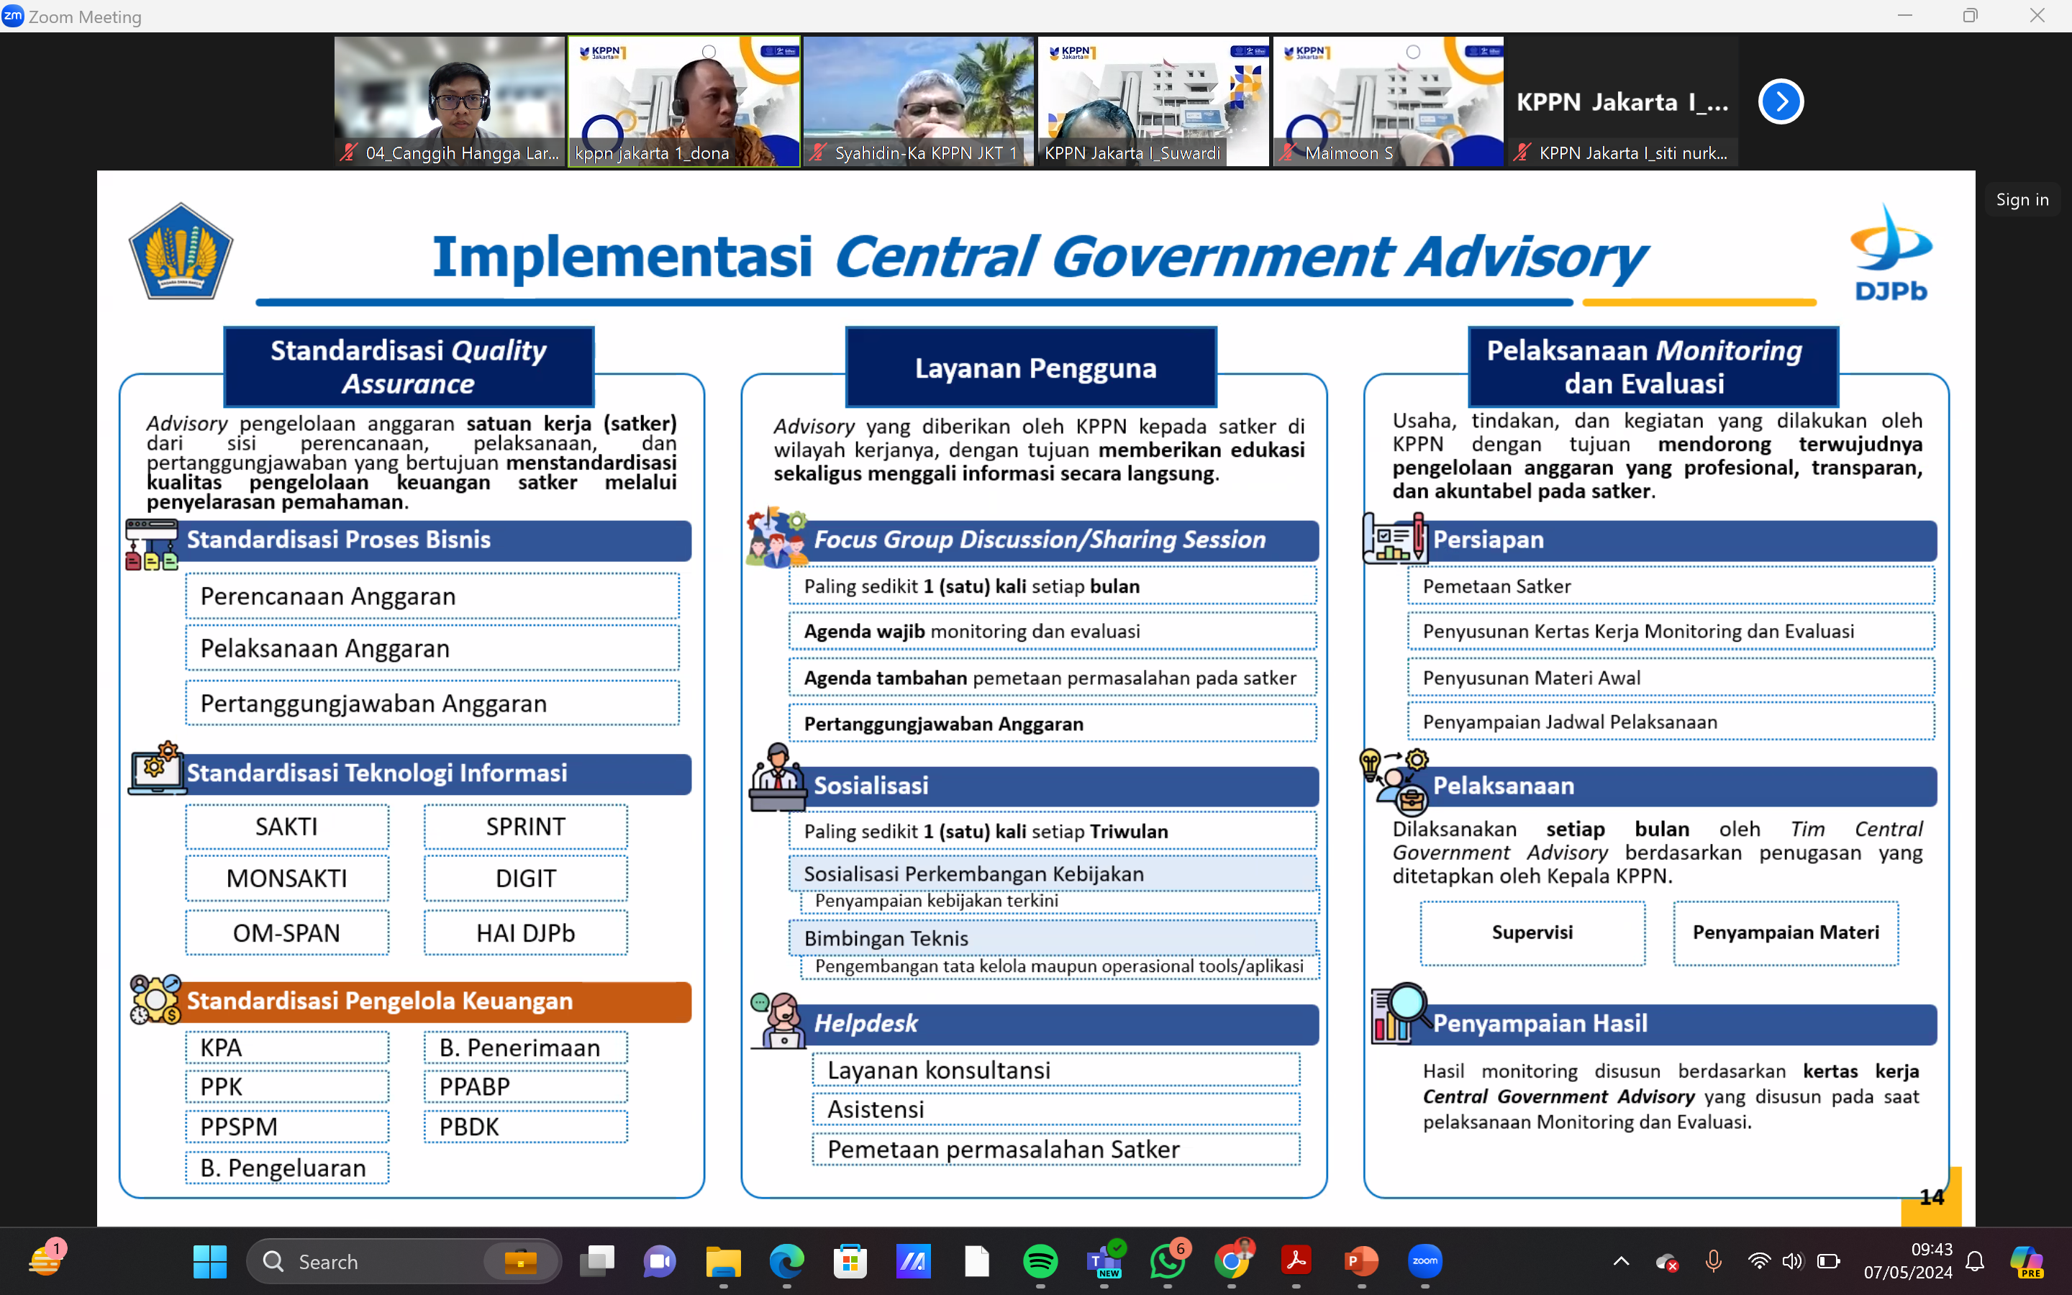
Task: Open the Windows Start menu
Action: (210, 1260)
